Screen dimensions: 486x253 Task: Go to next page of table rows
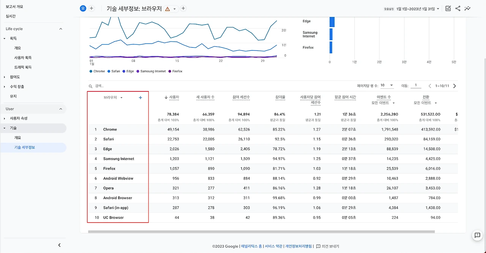click(454, 86)
